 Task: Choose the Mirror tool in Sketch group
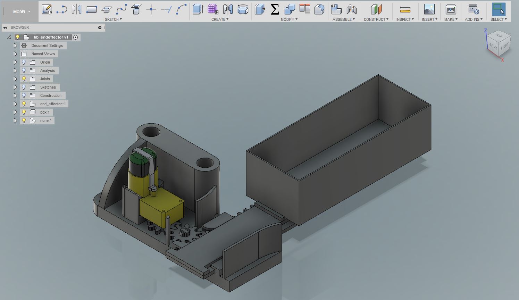76,9
